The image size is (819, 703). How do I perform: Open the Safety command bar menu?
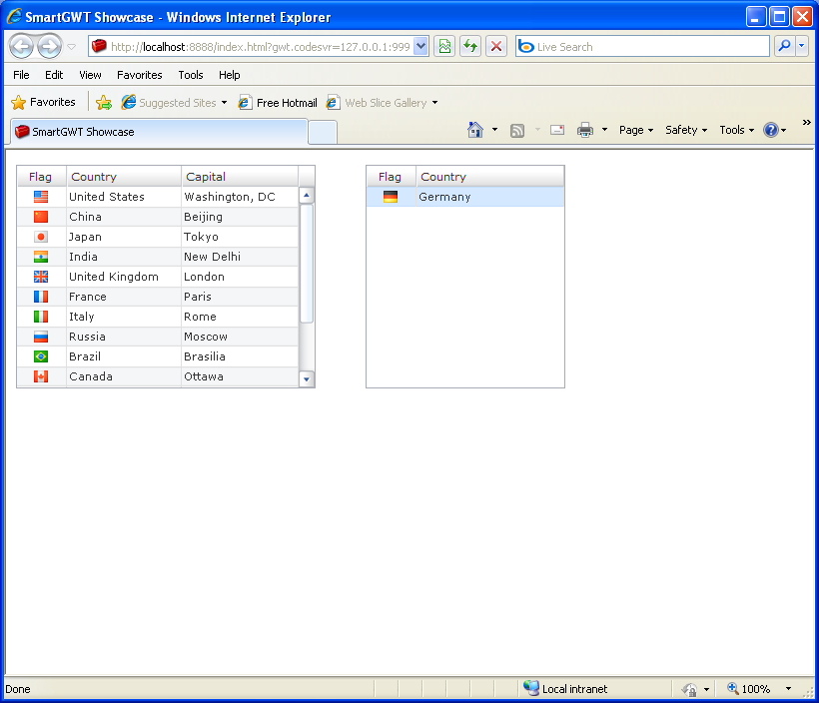click(x=686, y=130)
